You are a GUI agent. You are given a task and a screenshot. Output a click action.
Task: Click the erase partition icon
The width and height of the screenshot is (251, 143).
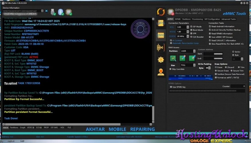pyautogui.click(x=192, y=58)
